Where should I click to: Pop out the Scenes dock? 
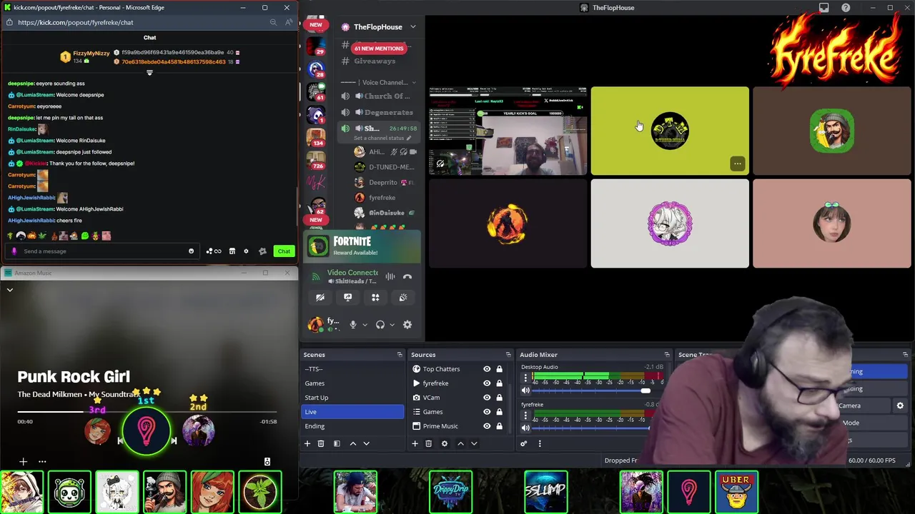coord(400,355)
